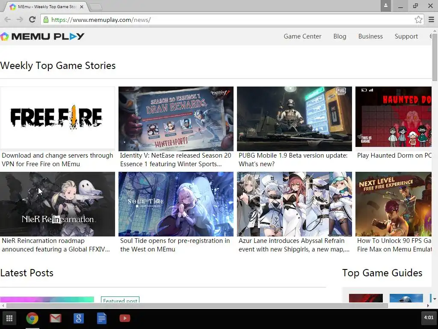Click the scroll-right arrow of horizontal scrollbar
The height and width of the screenshot is (329, 438).
(428, 306)
